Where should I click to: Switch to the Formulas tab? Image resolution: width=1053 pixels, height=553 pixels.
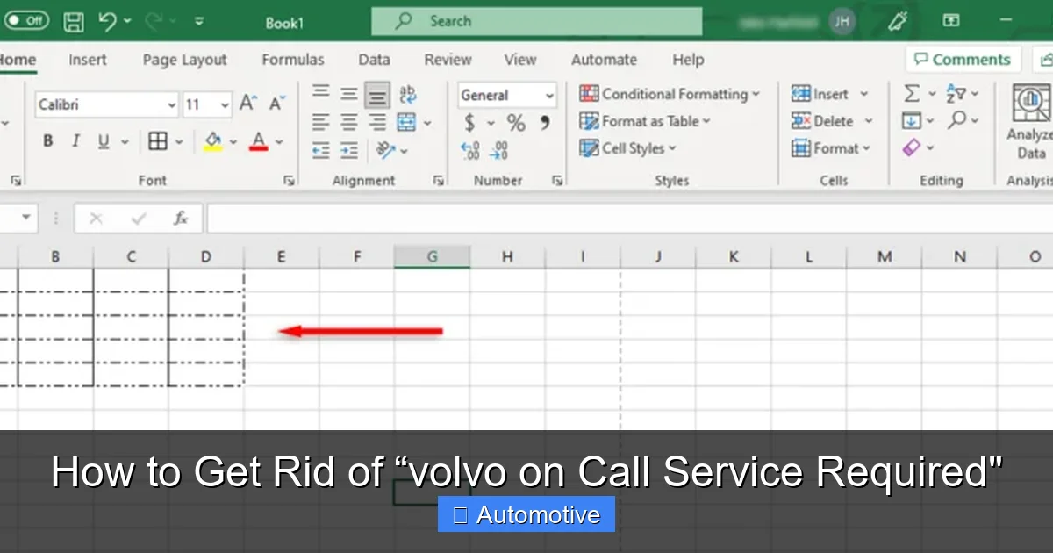pyautogui.click(x=292, y=60)
